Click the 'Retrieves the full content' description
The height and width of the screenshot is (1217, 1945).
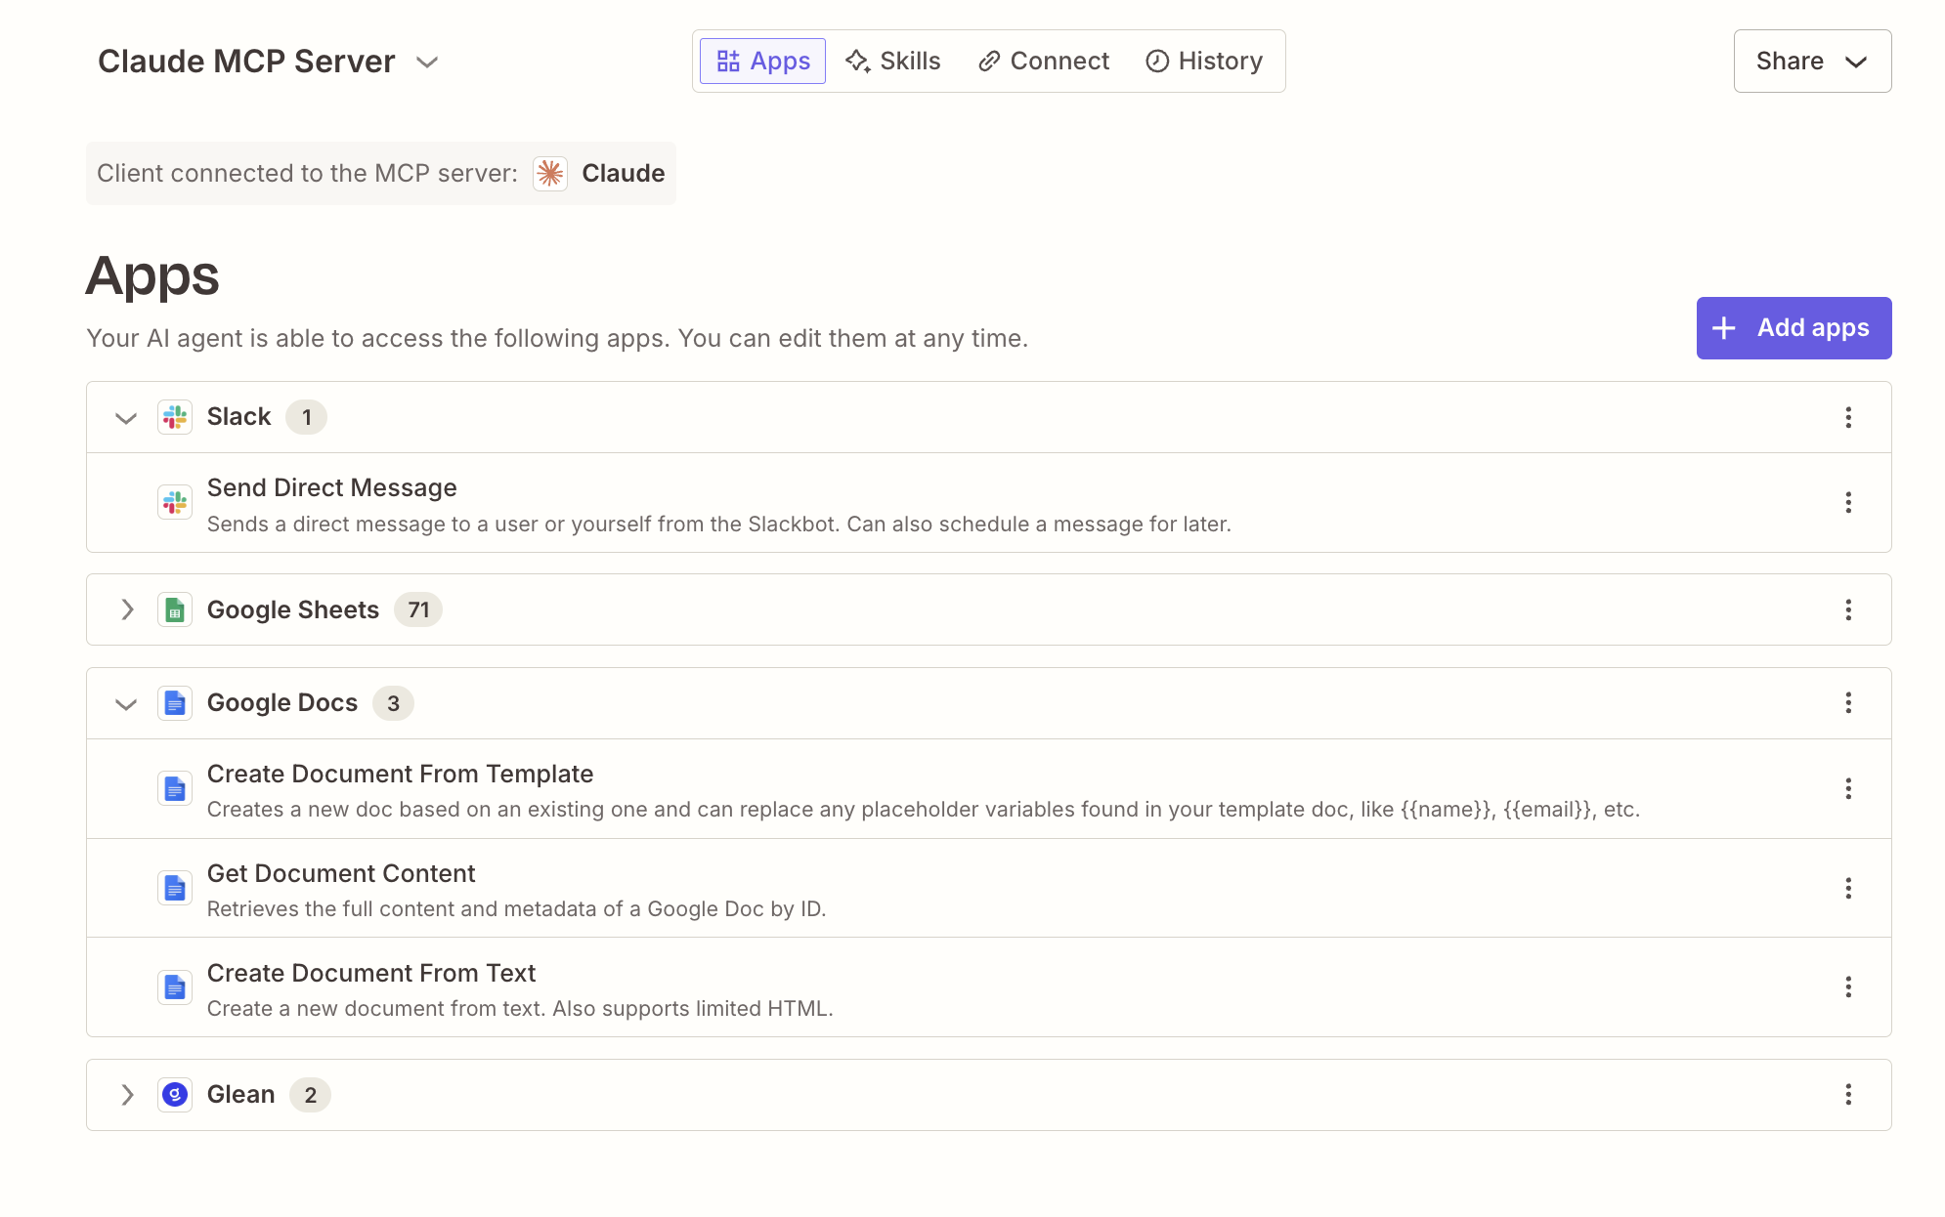click(x=516, y=908)
